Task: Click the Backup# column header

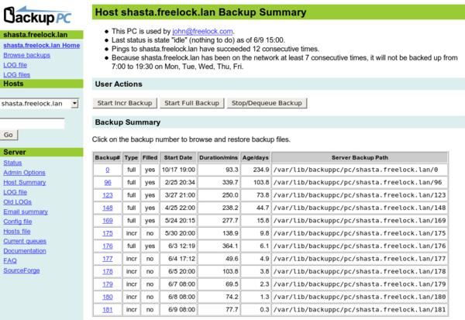Action: [108, 158]
